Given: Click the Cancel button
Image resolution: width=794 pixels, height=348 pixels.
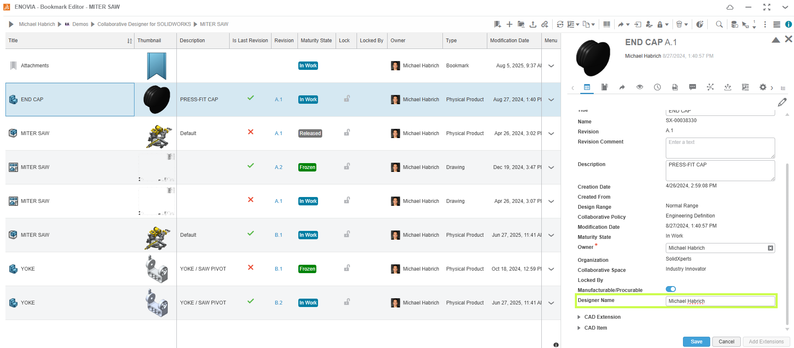Looking at the screenshot, I should pos(726,342).
